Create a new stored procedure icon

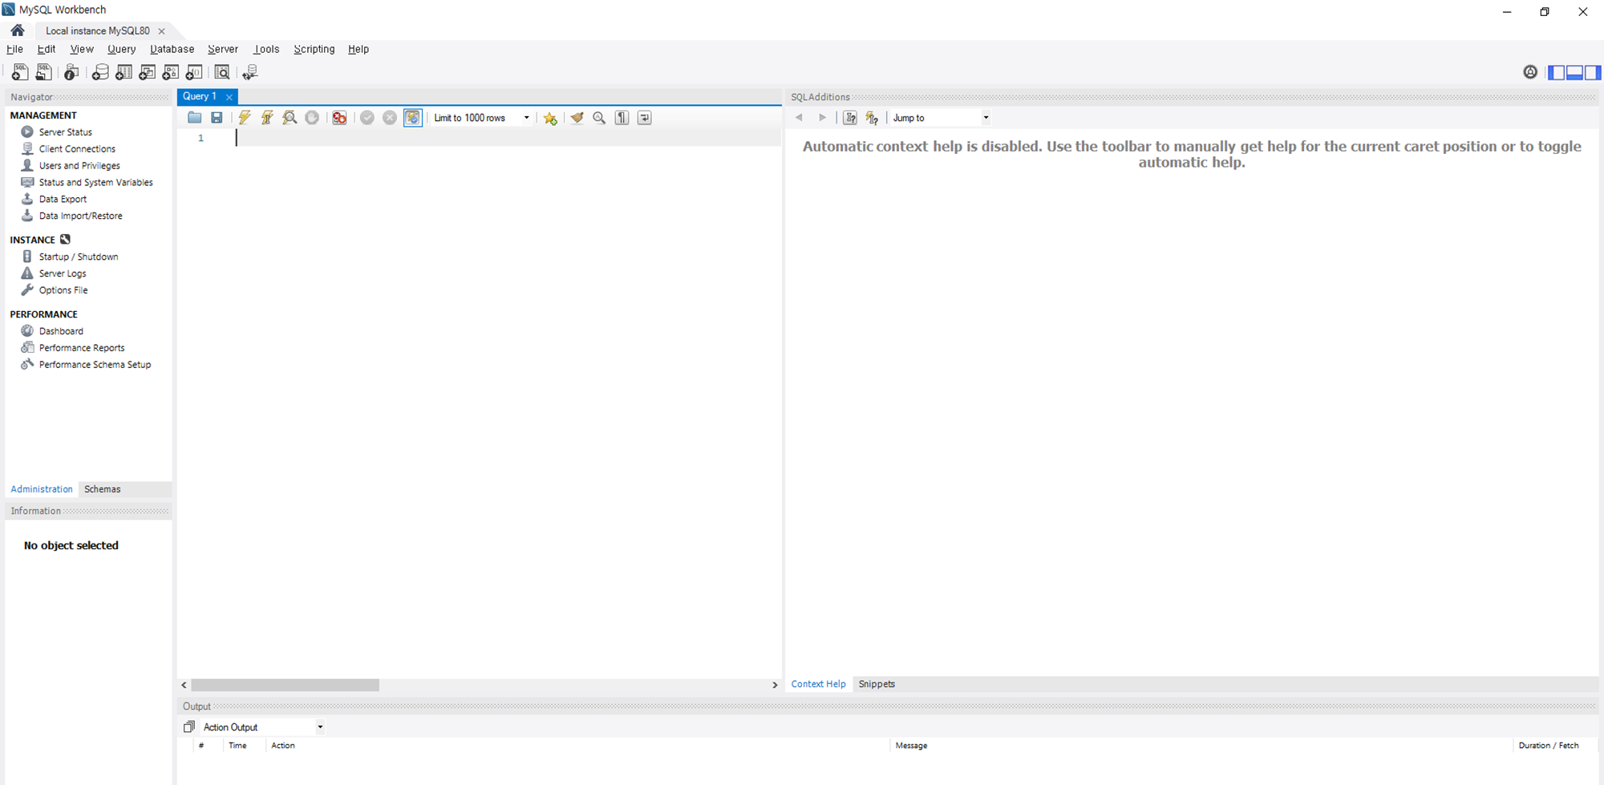click(170, 72)
